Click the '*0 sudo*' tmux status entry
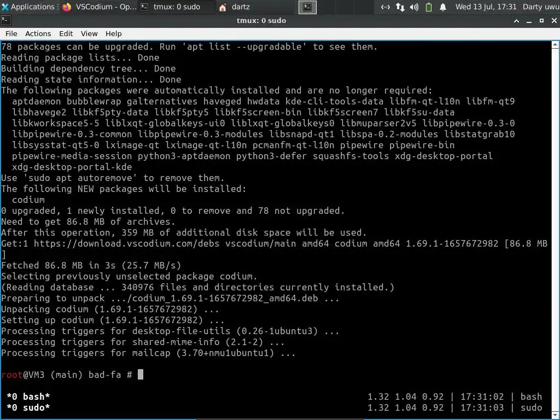 [28, 407]
